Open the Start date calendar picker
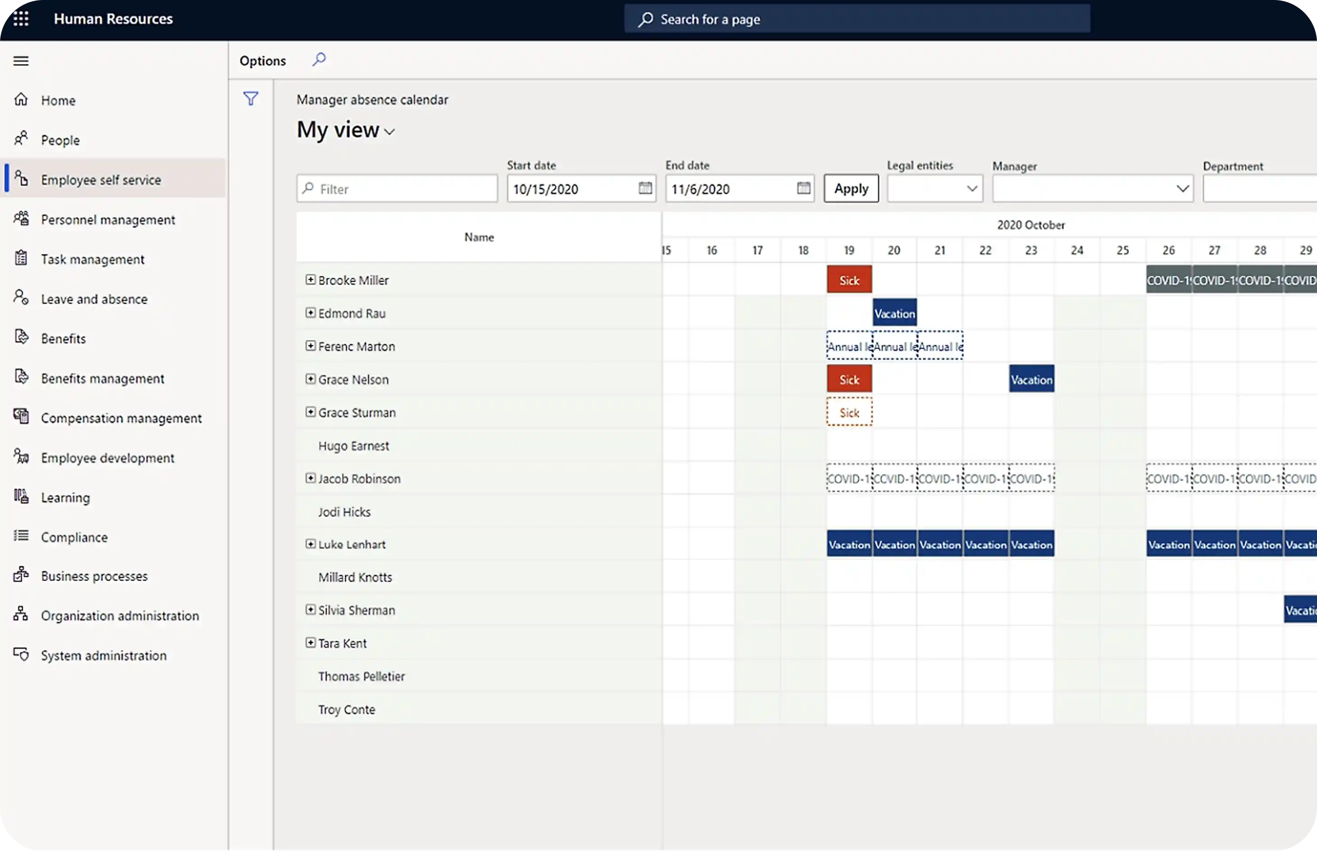The image size is (1317, 851). coord(645,188)
